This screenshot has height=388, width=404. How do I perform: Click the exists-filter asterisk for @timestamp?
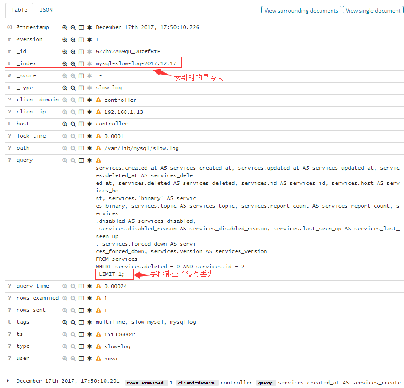point(89,28)
